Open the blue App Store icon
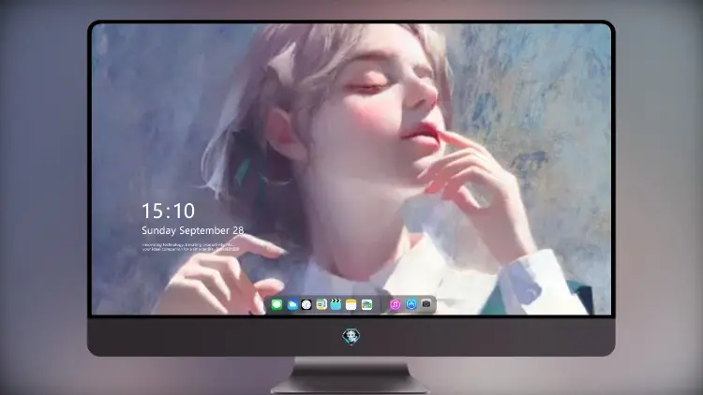 (411, 304)
